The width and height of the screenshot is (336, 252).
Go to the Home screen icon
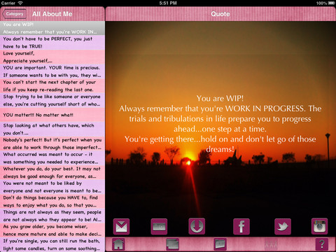click(x=118, y=244)
